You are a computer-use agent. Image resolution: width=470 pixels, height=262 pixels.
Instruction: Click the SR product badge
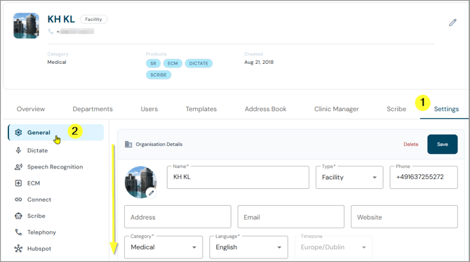(153, 63)
